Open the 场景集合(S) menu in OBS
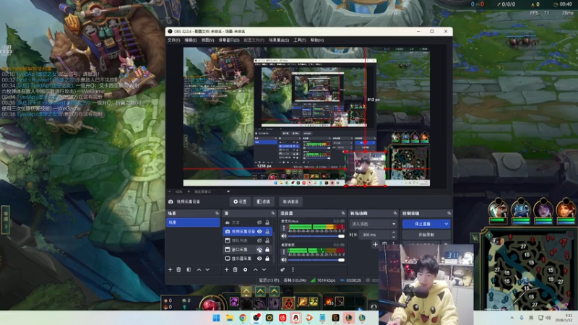 pos(279,40)
